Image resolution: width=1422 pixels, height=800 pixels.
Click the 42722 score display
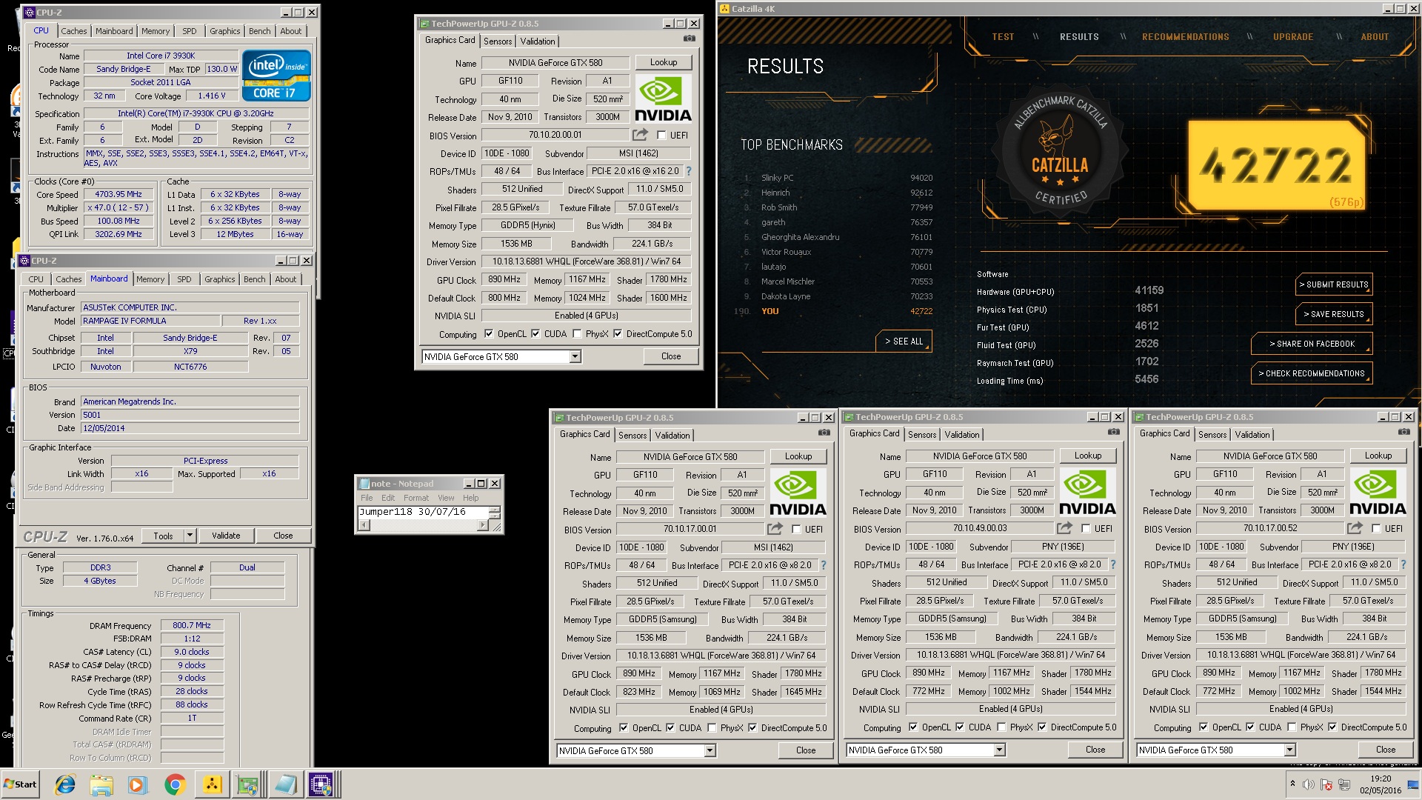(x=1277, y=165)
